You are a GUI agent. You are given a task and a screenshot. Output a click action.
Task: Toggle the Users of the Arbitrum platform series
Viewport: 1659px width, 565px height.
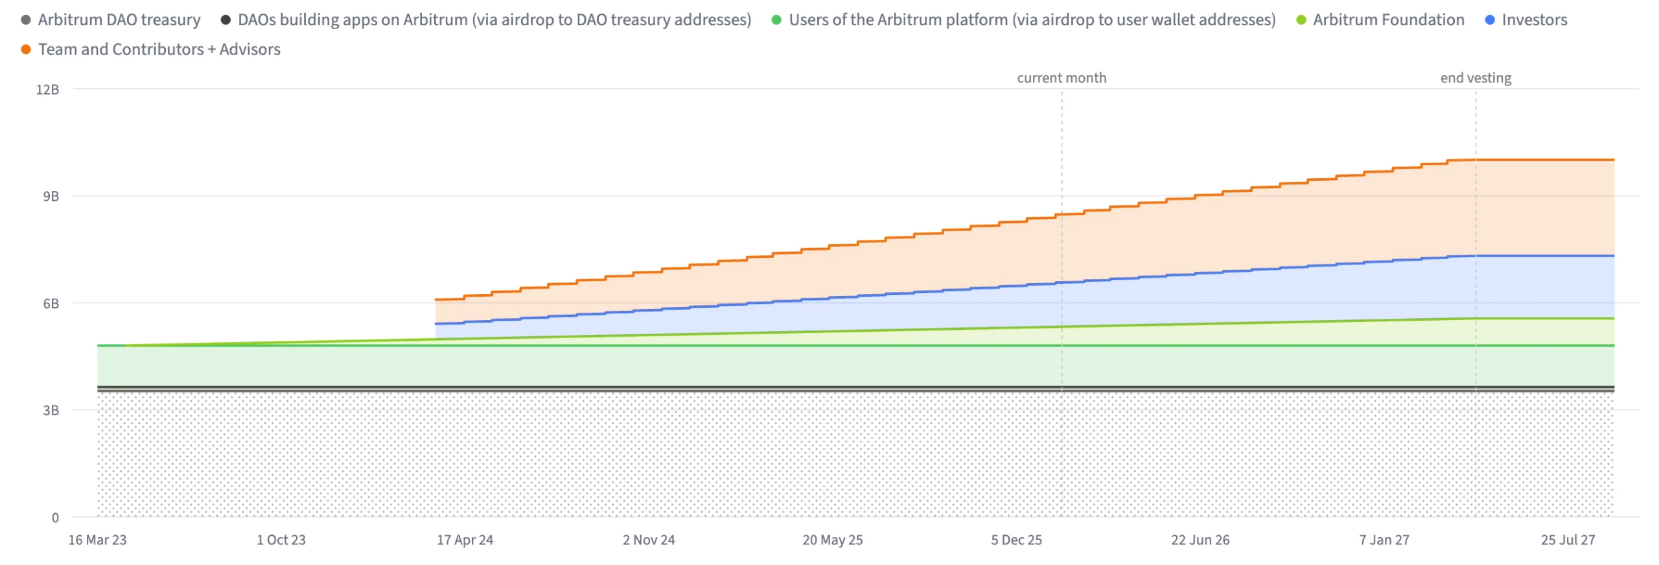point(1031,20)
